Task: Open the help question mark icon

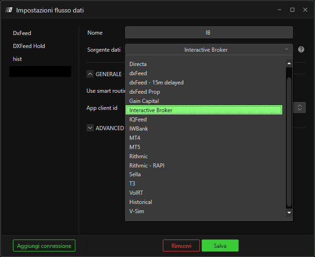Action: (301, 49)
